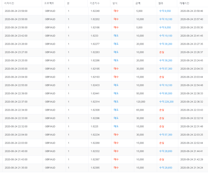Click trade time 2020-08-24 22:33:43

tap(192, 110)
